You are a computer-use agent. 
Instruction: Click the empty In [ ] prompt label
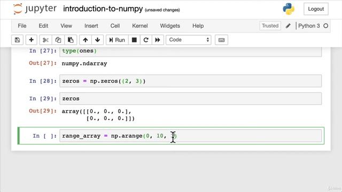point(45,136)
